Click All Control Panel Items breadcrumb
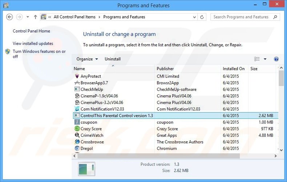The width and height of the screenshot is (287, 182). (74, 17)
